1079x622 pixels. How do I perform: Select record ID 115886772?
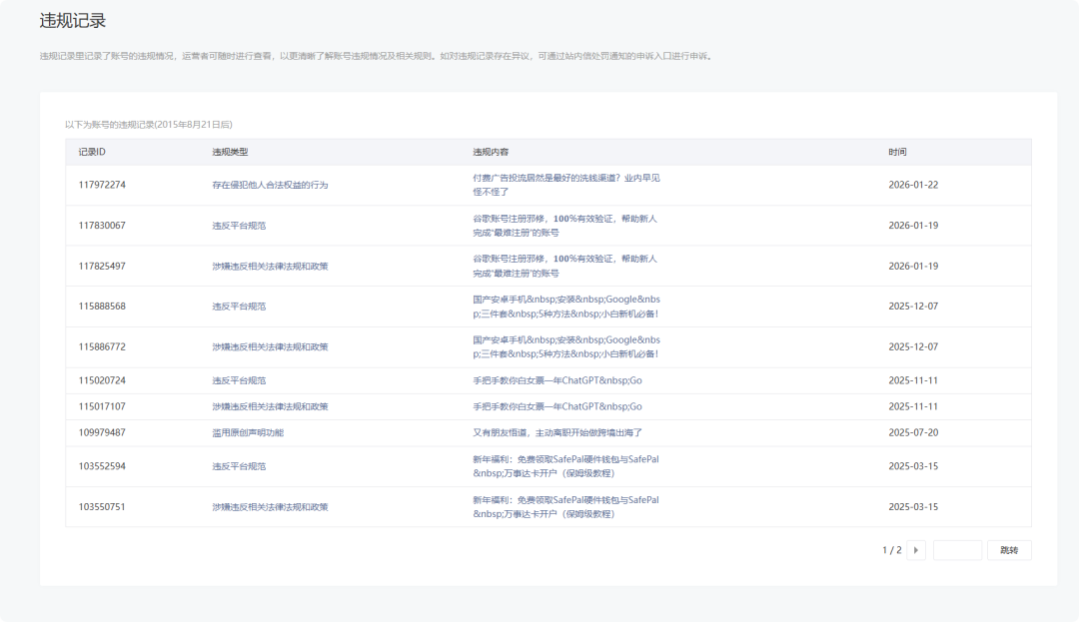point(102,347)
